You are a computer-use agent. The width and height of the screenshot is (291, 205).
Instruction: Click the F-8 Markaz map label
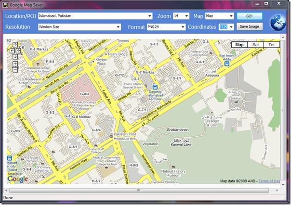pyautogui.click(x=39, y=49)
